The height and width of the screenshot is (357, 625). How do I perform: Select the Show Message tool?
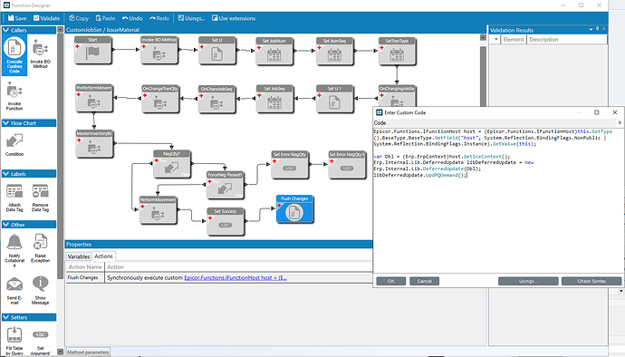[x=40, y=290]
